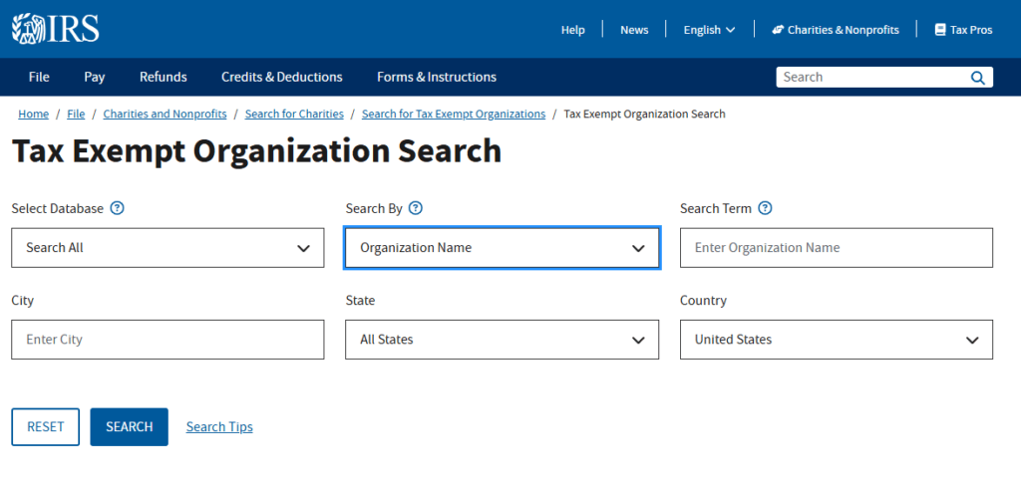Go to File breadcrumb
1021x492 pixels.
[76, 114]
